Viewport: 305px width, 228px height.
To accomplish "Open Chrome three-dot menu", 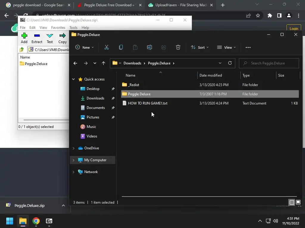I will [298, 15].
